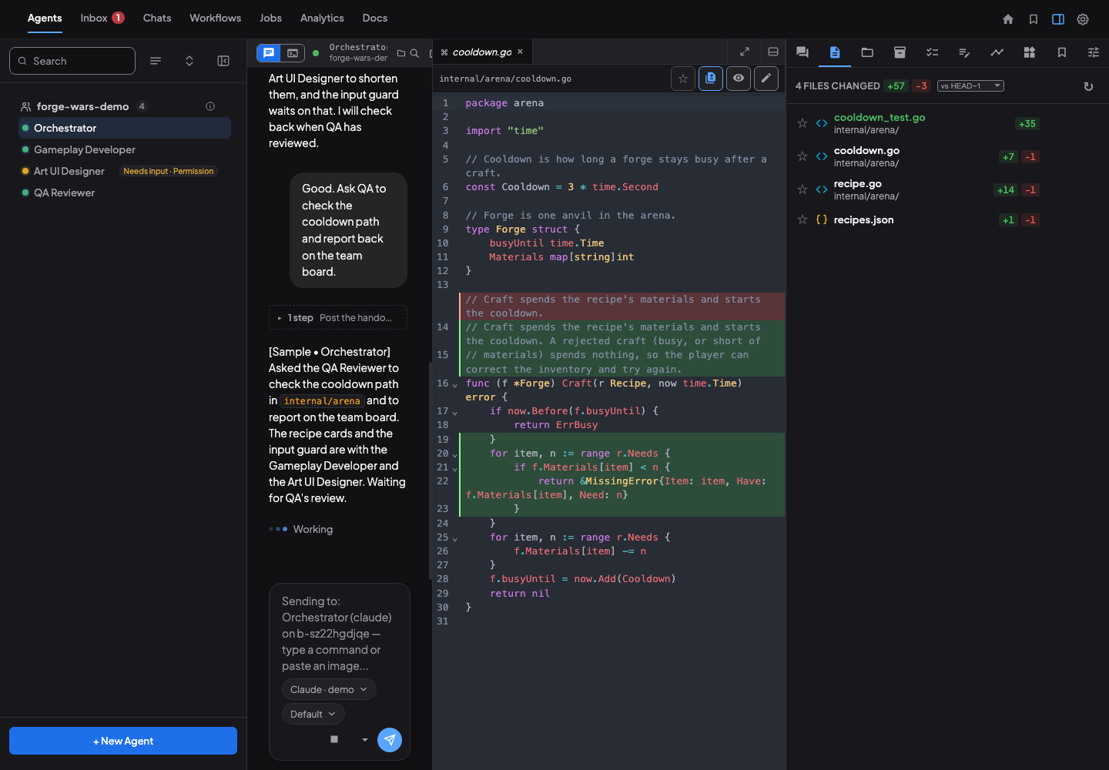Viewport: 1109px width, 770px height.
Task: Star the recipe.go file
Action: coord(802,189)
